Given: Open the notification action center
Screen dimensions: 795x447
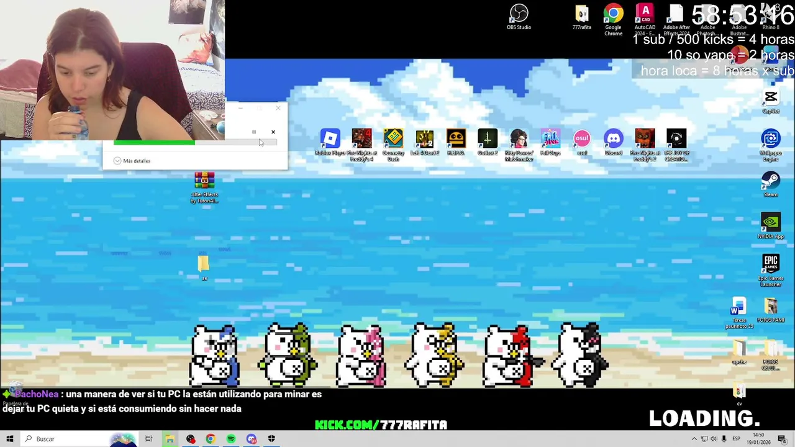Looking at the screenshot, I should pos(784,439).
